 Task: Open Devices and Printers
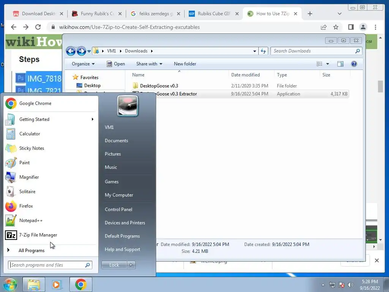(125, 223)
